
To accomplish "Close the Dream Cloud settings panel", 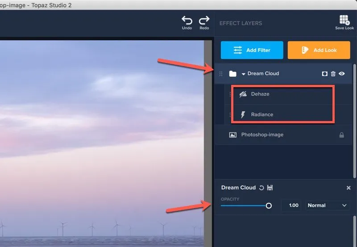I will click(x=349, y=188).
